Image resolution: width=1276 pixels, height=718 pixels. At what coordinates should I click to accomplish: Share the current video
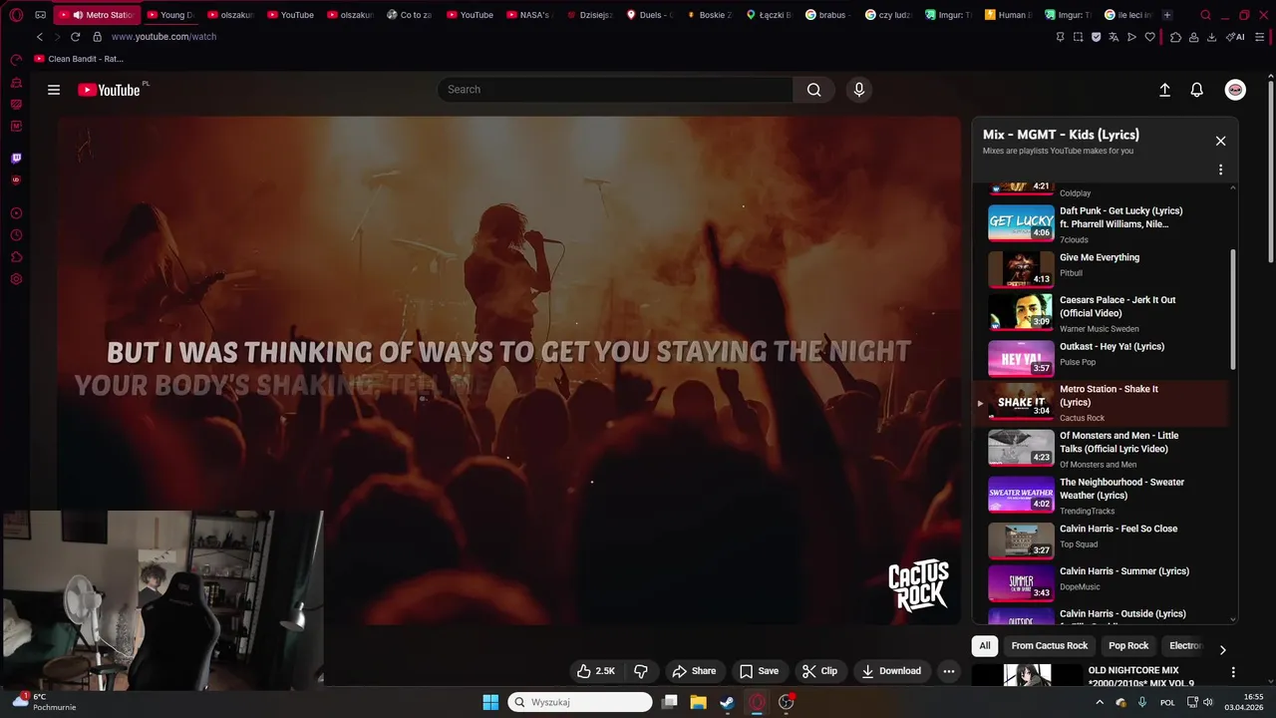pos(694,671)
